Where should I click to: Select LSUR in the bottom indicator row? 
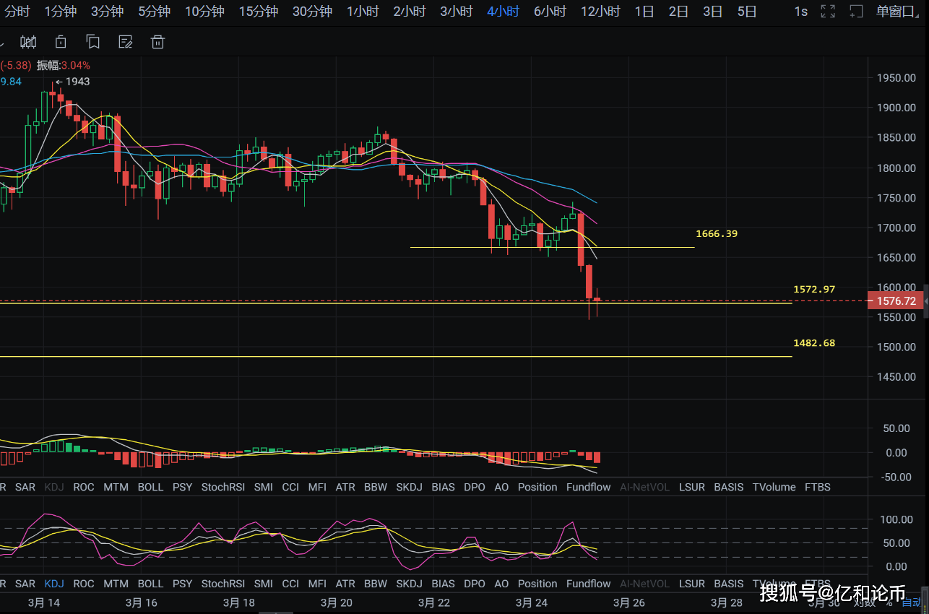[692, 584]
